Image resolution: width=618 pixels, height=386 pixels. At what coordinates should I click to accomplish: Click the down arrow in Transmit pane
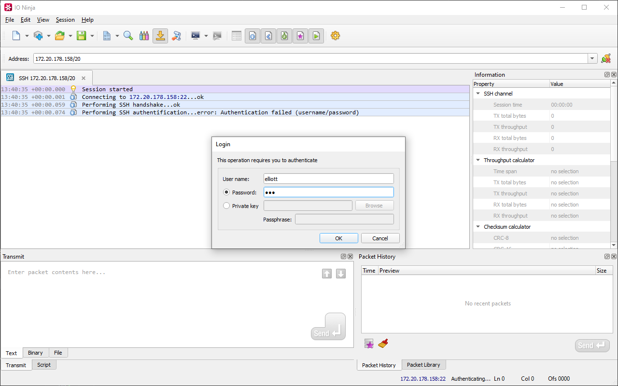tap(341, 274)
